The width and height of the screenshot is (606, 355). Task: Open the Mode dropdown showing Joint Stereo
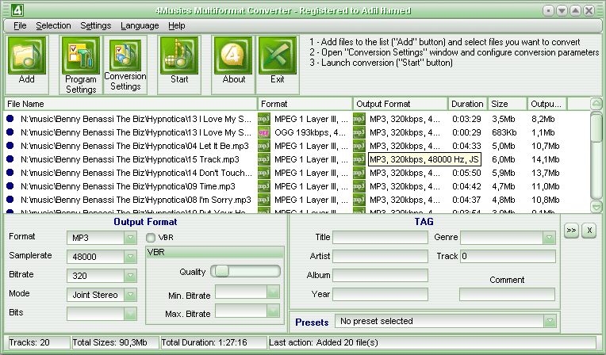click(131, 295)
